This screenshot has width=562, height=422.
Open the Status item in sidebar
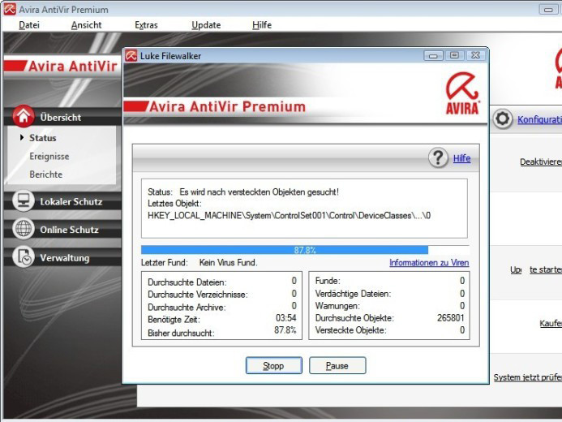pyautogui.click(x=43, y=138)
